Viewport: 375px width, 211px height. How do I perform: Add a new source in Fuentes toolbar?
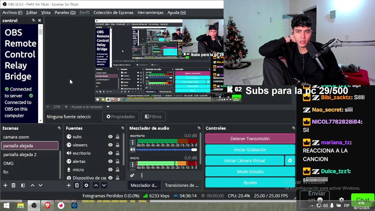point(69,185)
